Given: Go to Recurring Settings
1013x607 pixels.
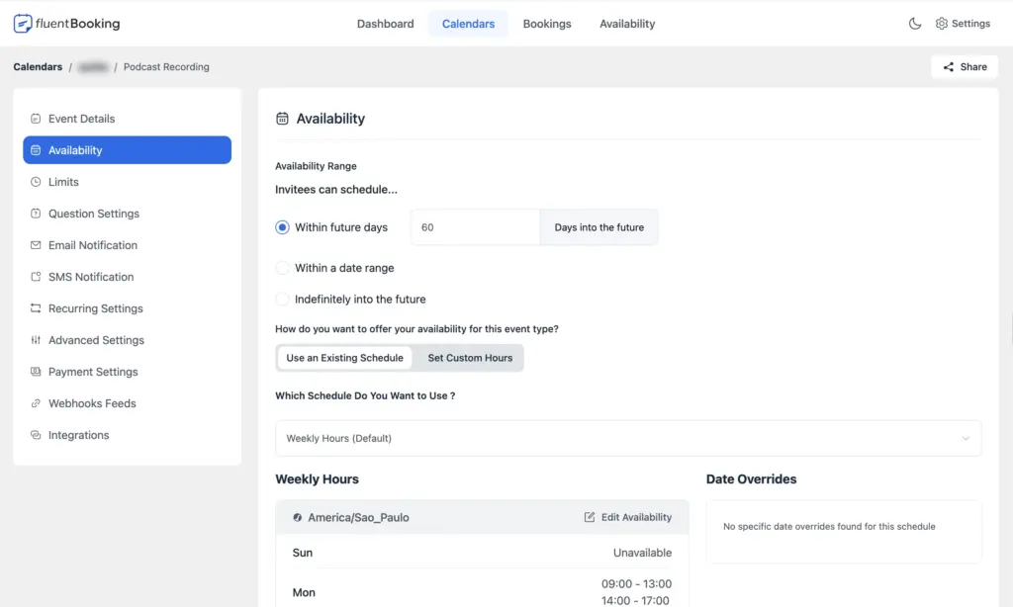Looking at the screenshot, I should coord(128,308).
